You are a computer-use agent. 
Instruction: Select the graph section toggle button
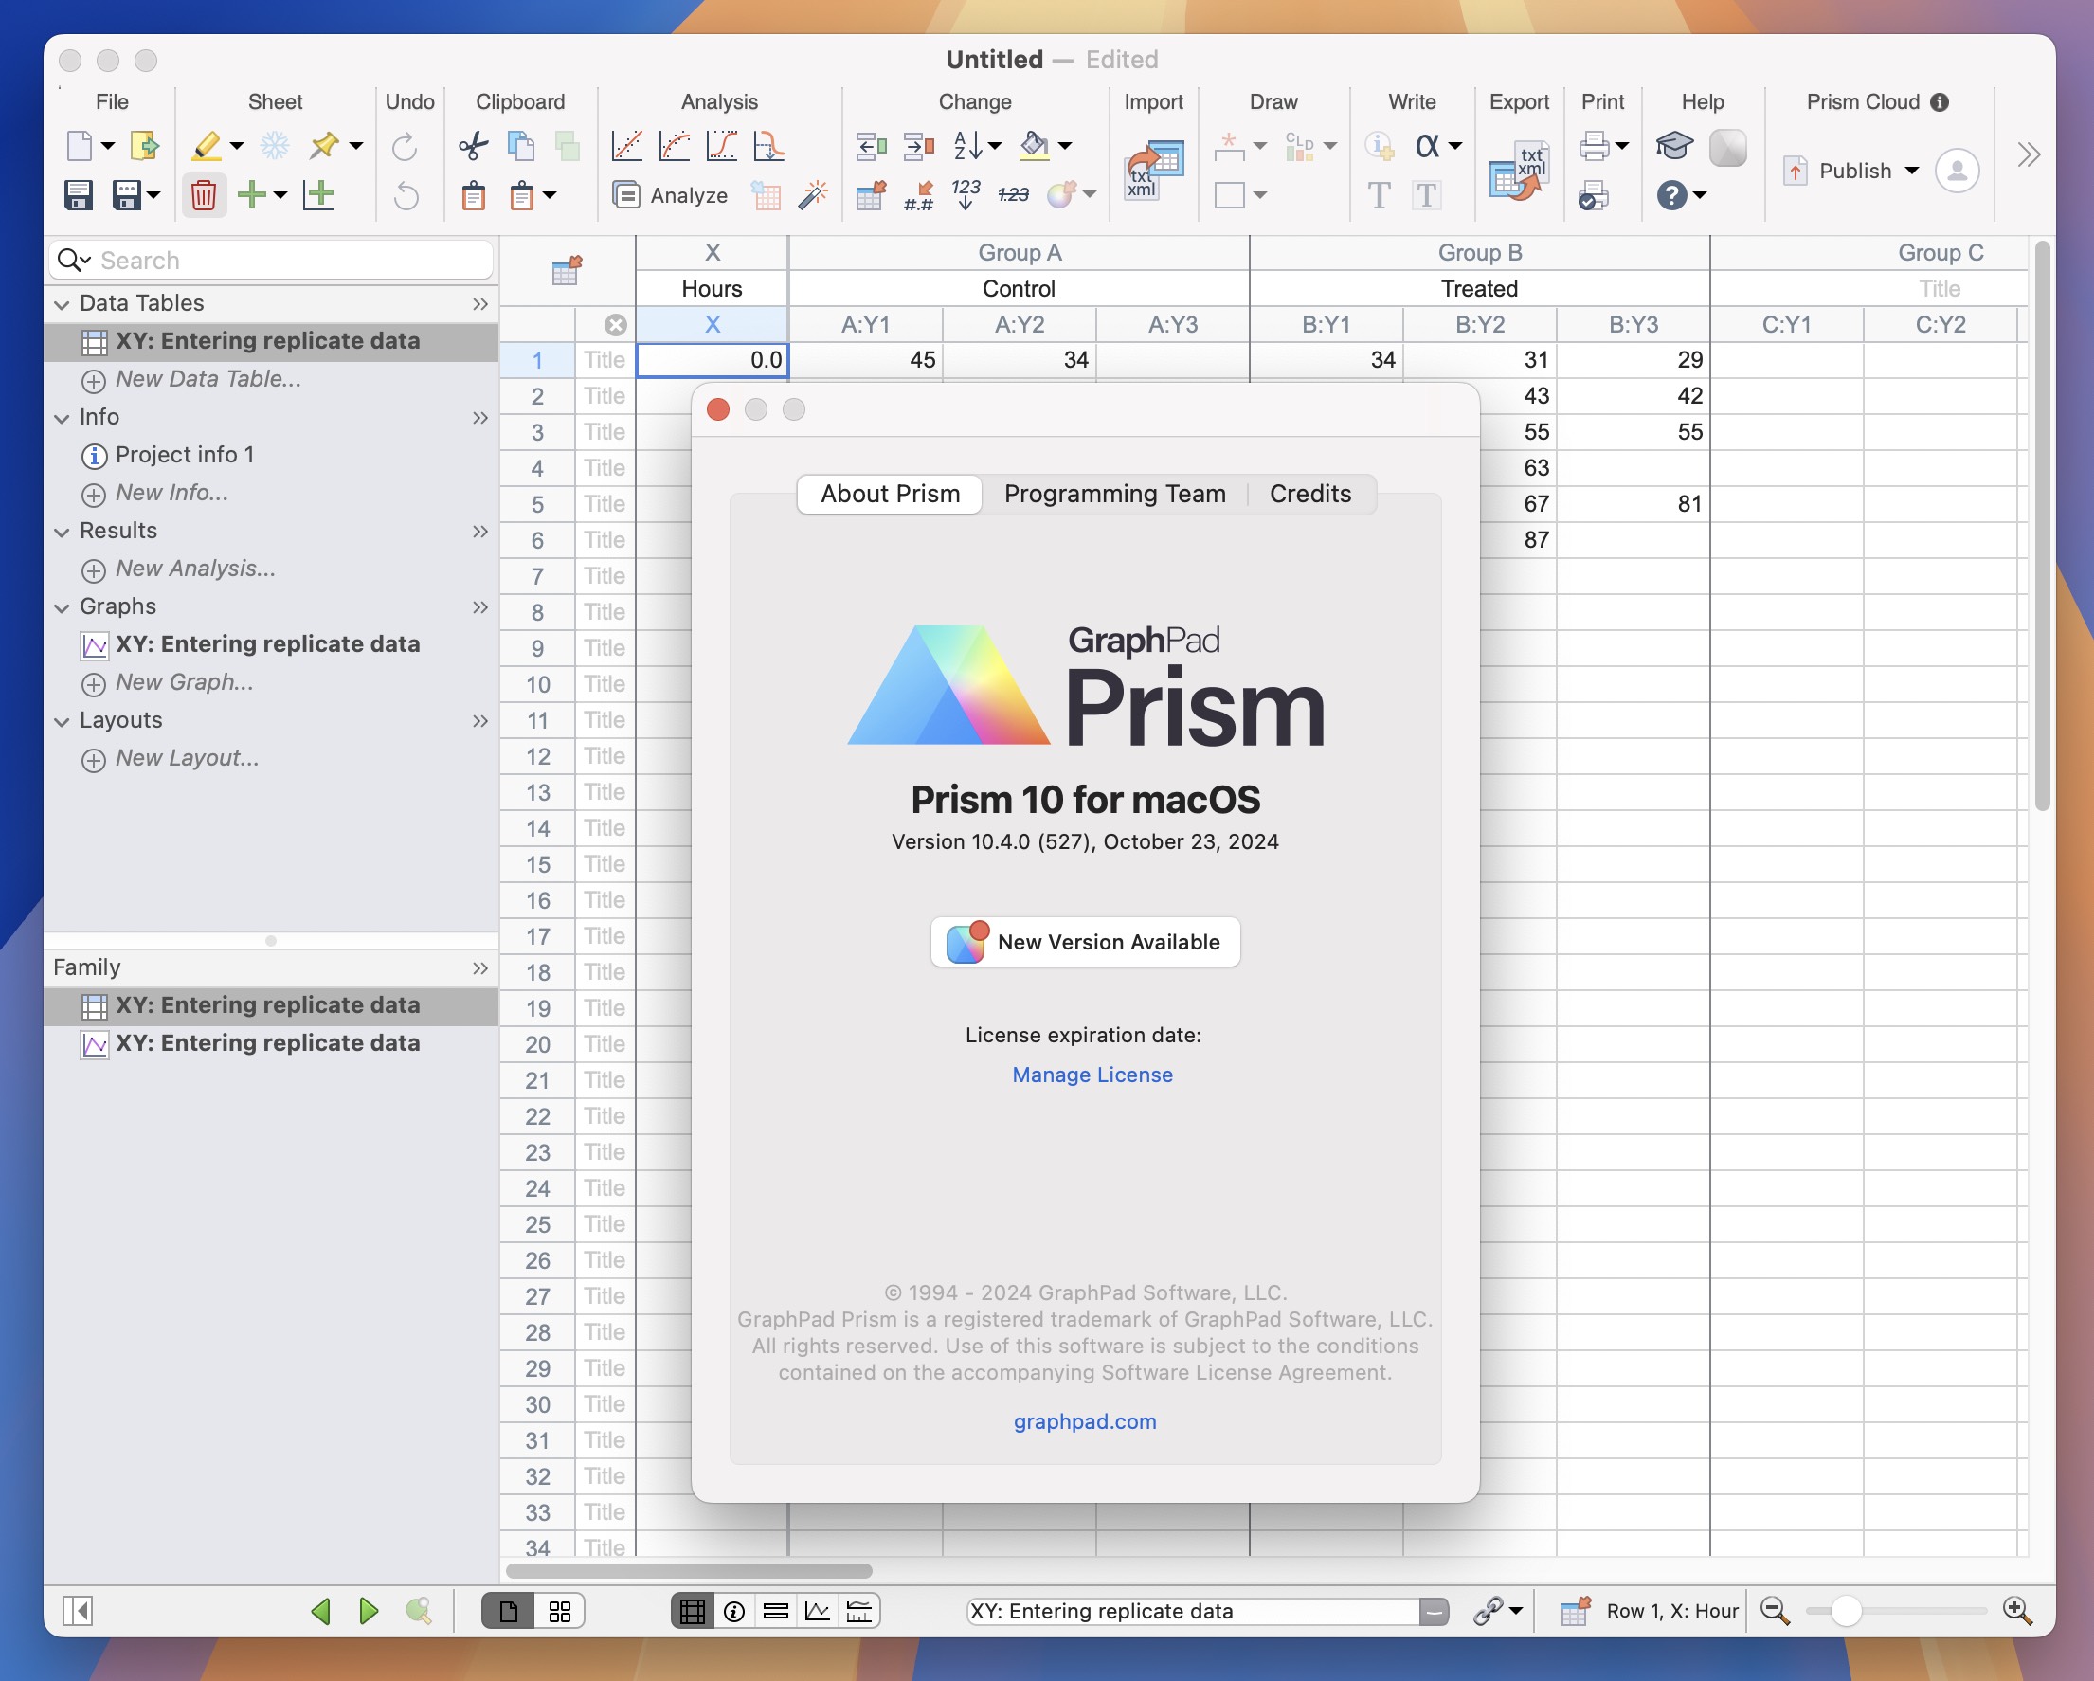[818, 1612]
